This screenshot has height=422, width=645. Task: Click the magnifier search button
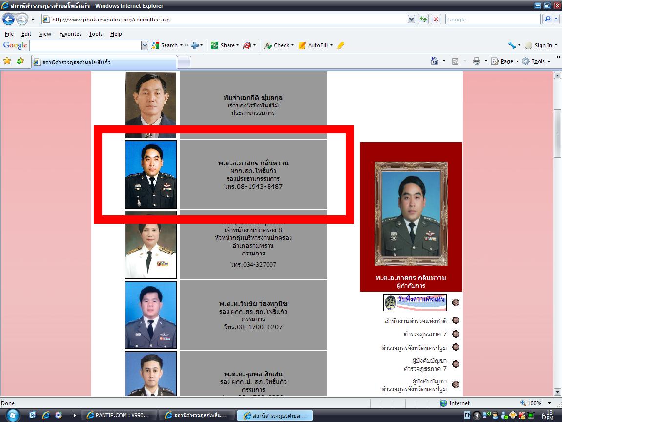[x=547, y=20]
